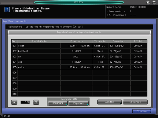
Task: Go to previous page with up arrow
Action: 14,102
